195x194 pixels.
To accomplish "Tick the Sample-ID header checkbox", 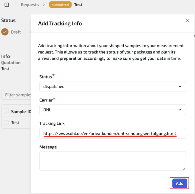I will click(6, 111).
